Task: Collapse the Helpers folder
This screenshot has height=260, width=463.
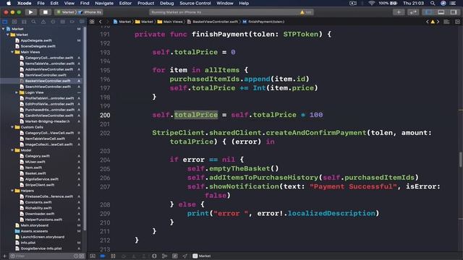Action: click(x=12, y=191)
